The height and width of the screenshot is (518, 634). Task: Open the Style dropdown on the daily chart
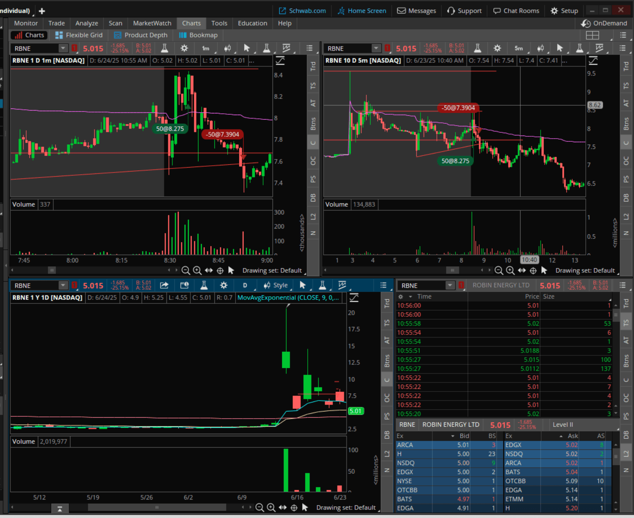(x=276, y=285)
